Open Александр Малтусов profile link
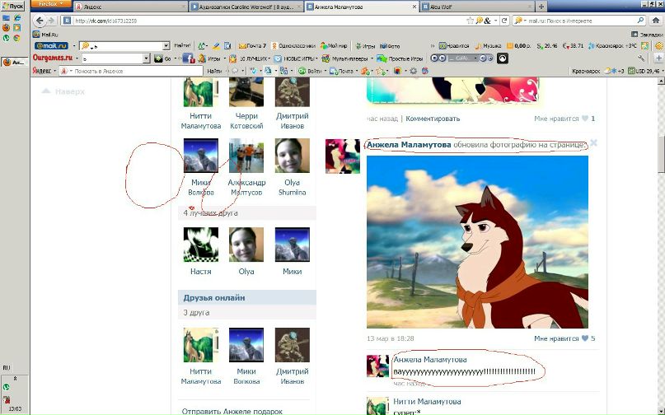665x415 pixels. pos(246,187)
